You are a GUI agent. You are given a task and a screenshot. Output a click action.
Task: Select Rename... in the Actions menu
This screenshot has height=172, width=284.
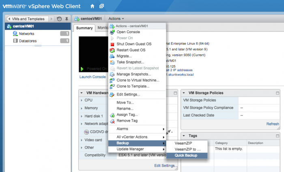click(x=137, y=108)
